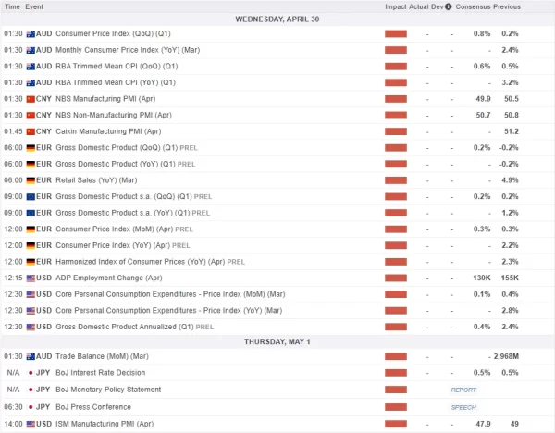Click the JPY label on BoJ Monetary Policy Statement row
This screenshot has width=555, height=433.
[x=43, y=390]
